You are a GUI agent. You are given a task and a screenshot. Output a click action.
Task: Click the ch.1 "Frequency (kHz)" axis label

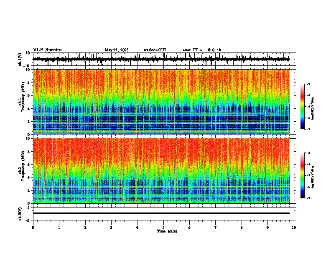point(23,97)
